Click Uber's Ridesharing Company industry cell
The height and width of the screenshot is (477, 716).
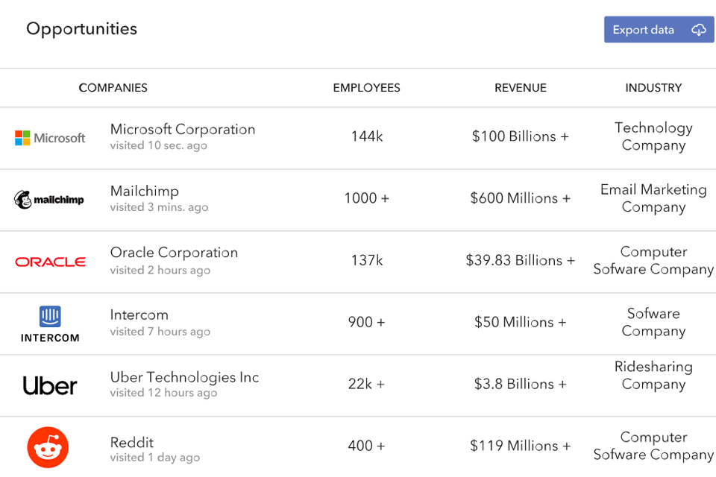click(x=653, y=376)
